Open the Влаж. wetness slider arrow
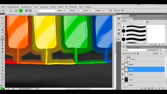 pyautogui.click(x=68, y=11)
